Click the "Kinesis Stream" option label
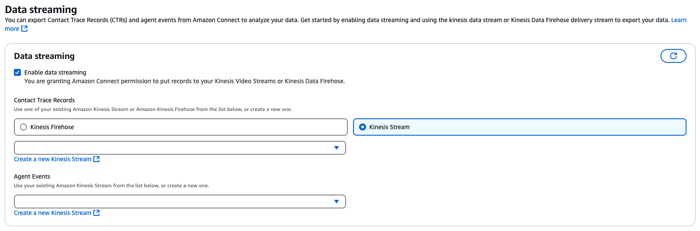Image resolution: width=700 pixels, height=231 pixels. (x=390, y=127)
